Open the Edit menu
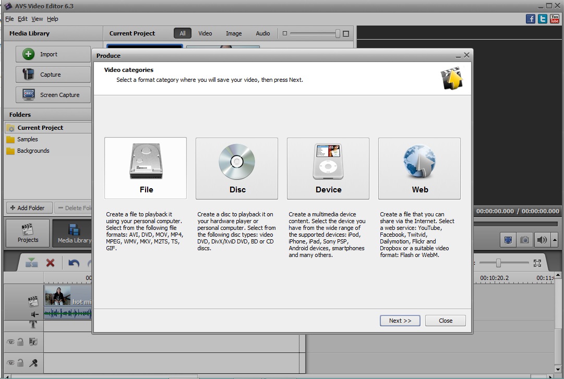Viewport: 564px width, 379px height. click(x=22, y=19)
